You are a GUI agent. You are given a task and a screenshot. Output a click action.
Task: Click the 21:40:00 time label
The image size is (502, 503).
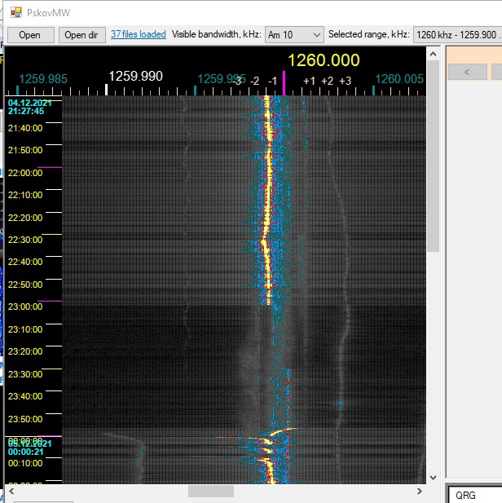25,128
